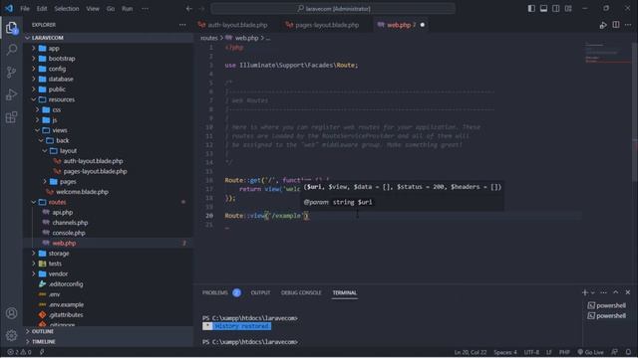Open terminal panel More Actions ellipsis
638x358 pixels.
pos(603,292)
